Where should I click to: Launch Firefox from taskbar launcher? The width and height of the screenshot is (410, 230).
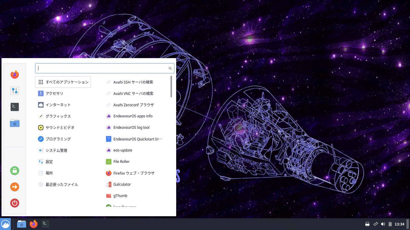[x=34, y=224]
